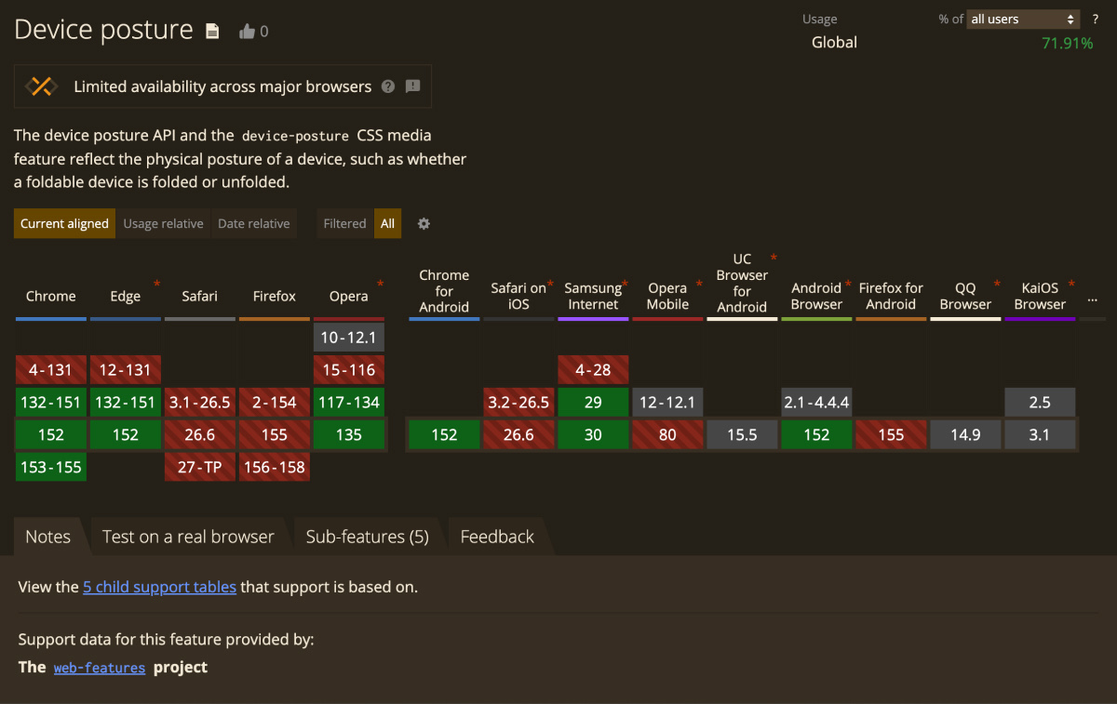Select Firefox 2-154 cell

(275, 403)
